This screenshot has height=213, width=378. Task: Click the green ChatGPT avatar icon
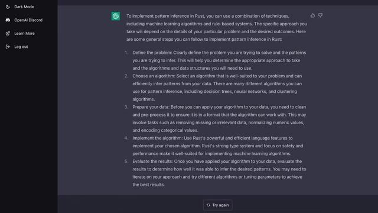click(116, 16)
